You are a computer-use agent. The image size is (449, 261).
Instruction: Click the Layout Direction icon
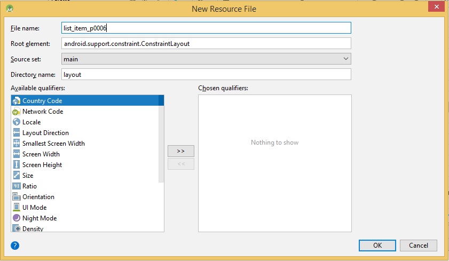[x=16, y=133]
